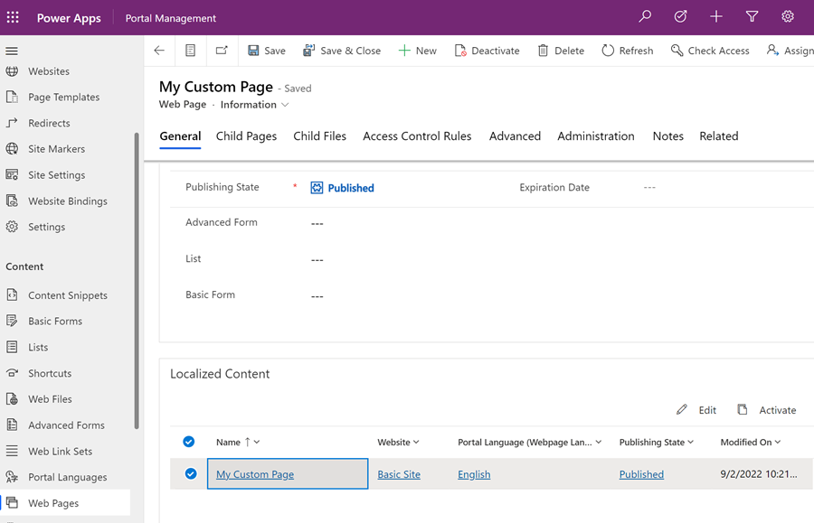
Task: Create new record with the plus icon
Action: coord(716,16)
